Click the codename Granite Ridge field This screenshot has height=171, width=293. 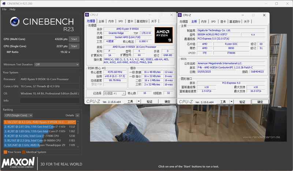(x=116, y=33)
